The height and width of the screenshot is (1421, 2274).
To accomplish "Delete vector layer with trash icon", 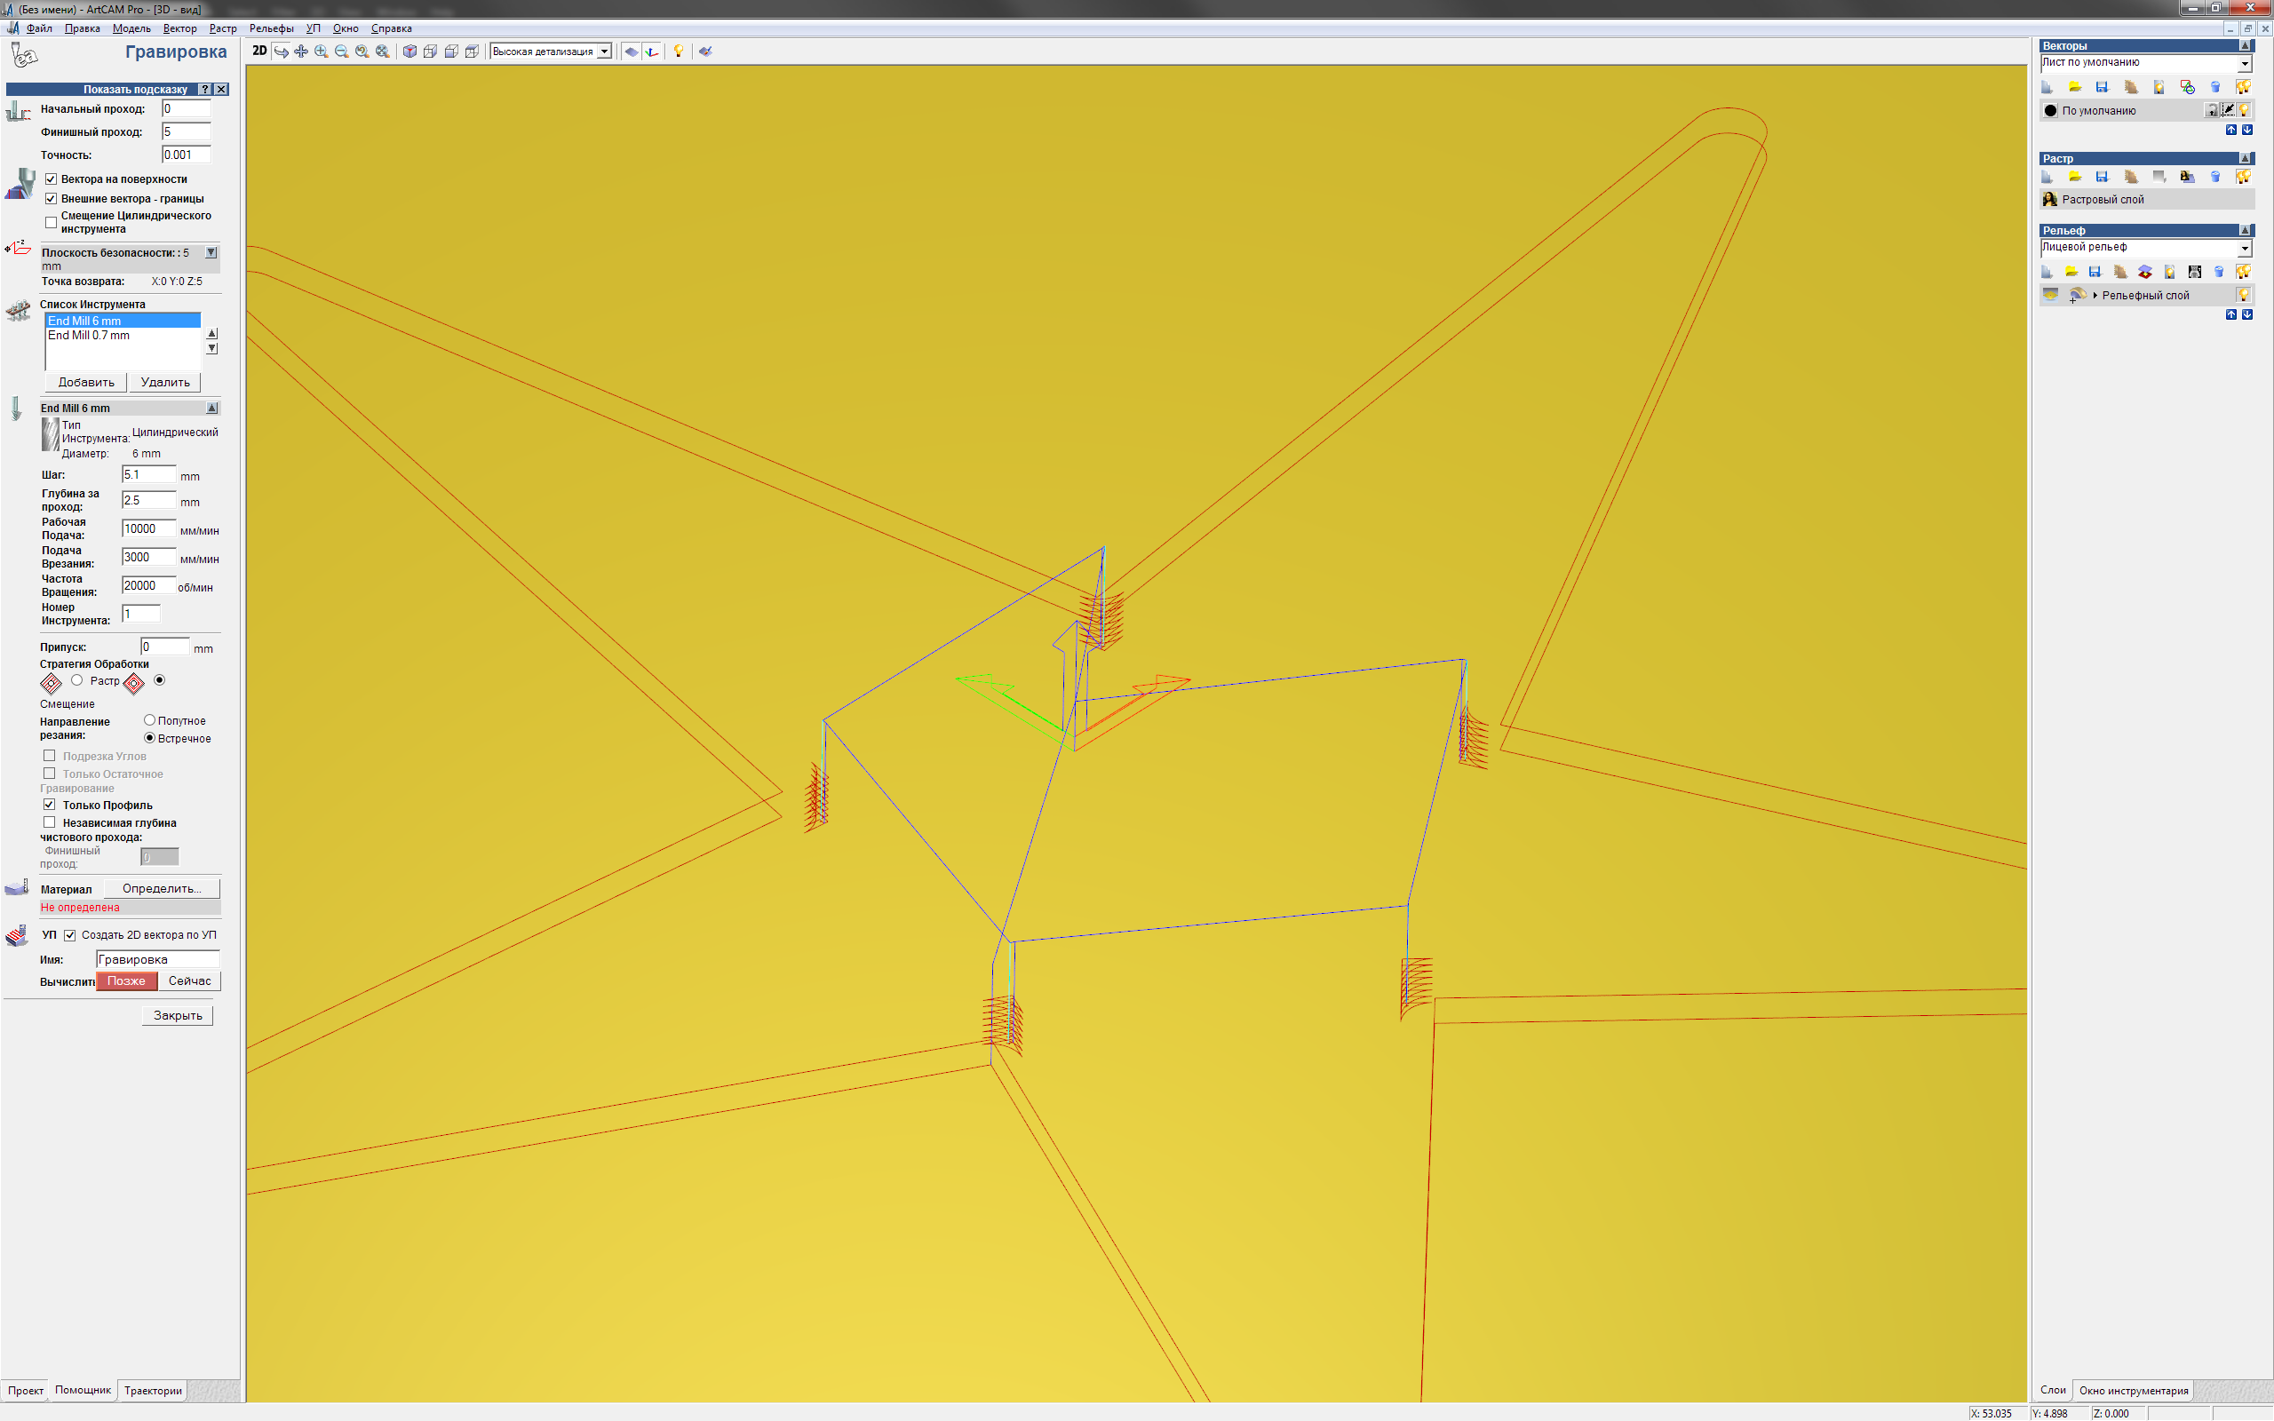I will 2214,87.
